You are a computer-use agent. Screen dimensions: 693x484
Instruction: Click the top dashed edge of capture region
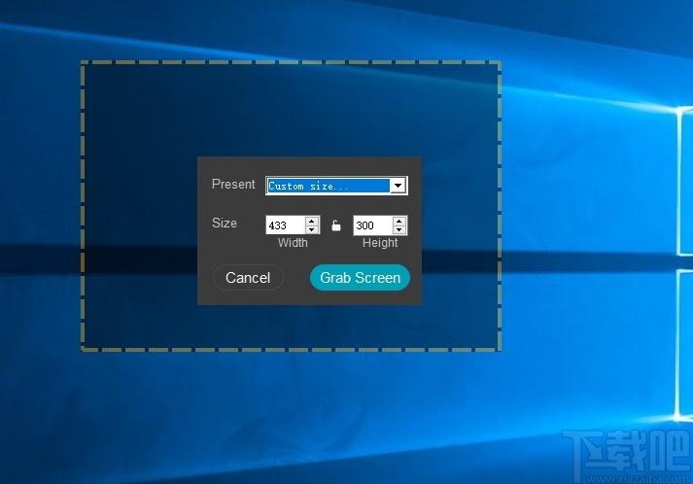[x=291, y=62]
